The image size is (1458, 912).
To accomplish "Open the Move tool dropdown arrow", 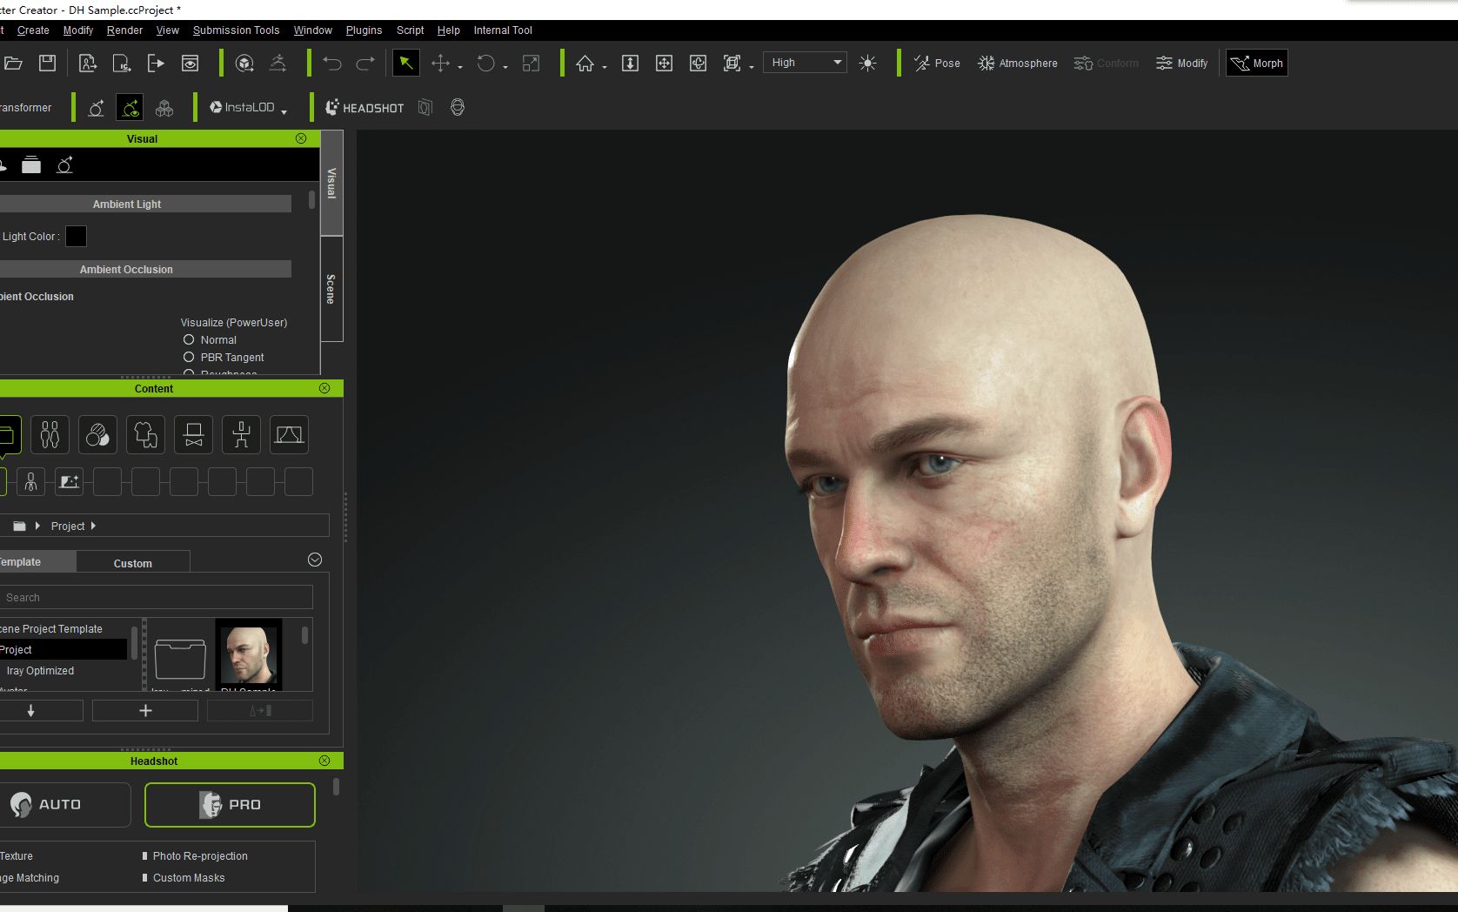I will click(460, 67).
